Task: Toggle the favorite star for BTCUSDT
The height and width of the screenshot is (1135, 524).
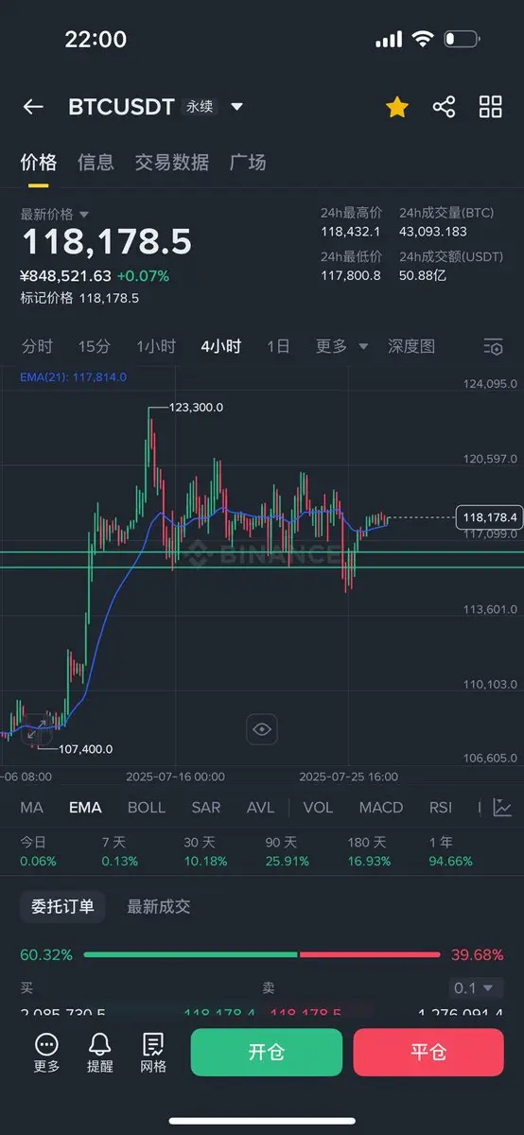Action: [x=397, y=107]
